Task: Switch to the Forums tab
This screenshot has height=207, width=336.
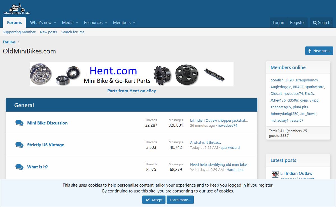Action: (x=14, y=23)
